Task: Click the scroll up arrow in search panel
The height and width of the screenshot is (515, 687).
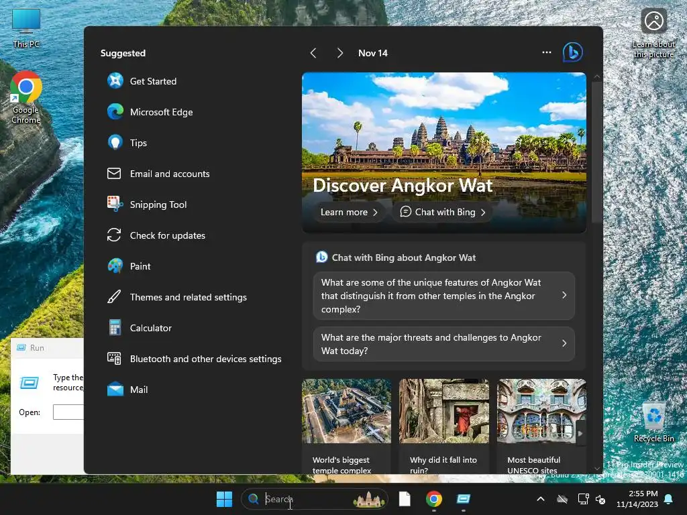Action: 596,76
